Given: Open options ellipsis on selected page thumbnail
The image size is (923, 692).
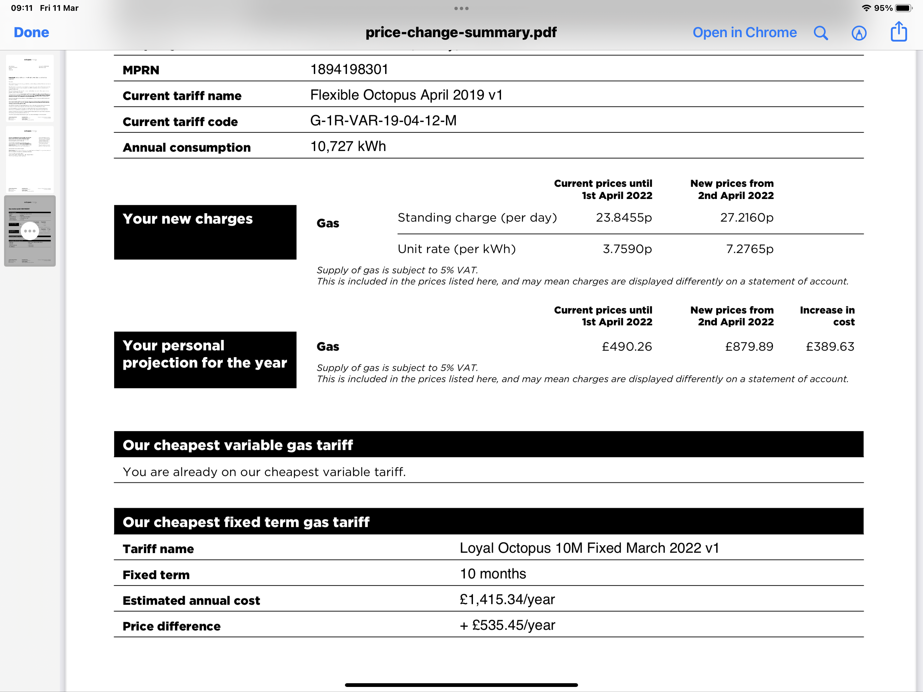Looking at the screenshot, I should (x=30, y=231).
